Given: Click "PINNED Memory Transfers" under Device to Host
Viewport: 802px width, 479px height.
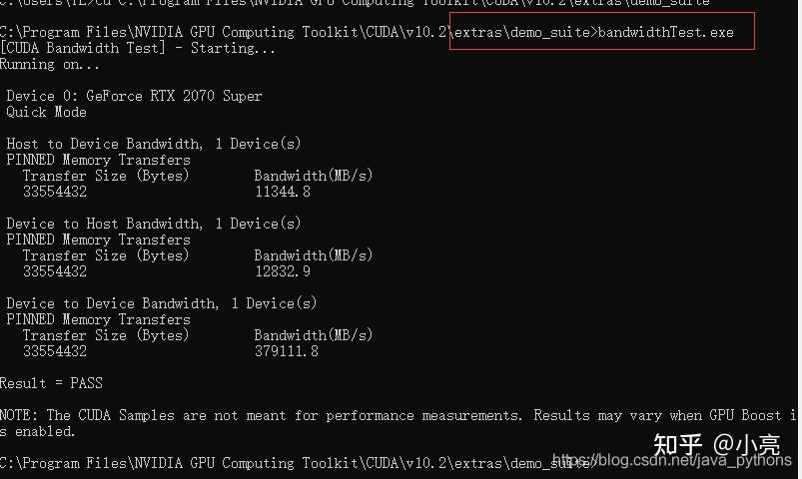Looking at the screenshot, I should click(98, 239).
